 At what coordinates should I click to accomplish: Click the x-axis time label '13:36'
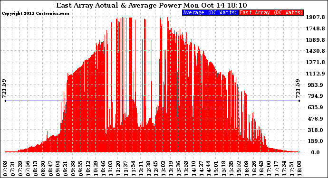pos(178,169)
